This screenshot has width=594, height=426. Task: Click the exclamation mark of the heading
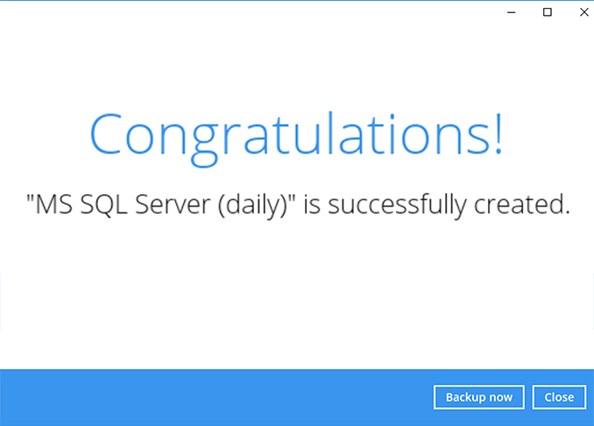pos(498,132)
